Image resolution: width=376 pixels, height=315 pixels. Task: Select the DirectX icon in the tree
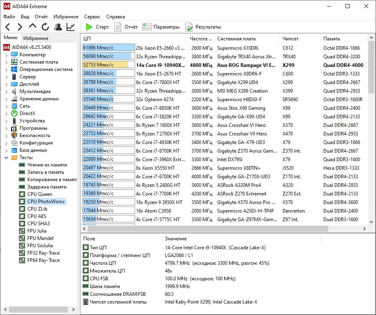[x=14, y=113]
